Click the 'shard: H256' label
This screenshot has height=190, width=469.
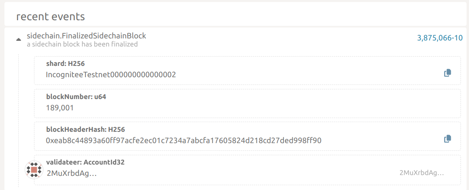pyautogui.click(x=65, y=64)
